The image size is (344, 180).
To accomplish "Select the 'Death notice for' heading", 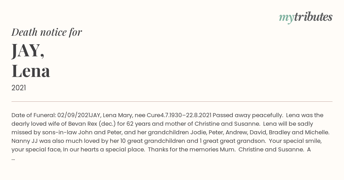I will (47, 32).
